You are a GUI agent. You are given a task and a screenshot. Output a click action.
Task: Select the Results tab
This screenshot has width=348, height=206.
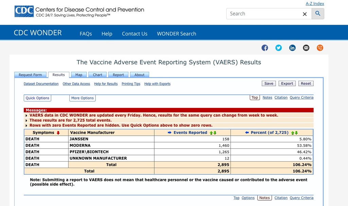coord(58,75)
